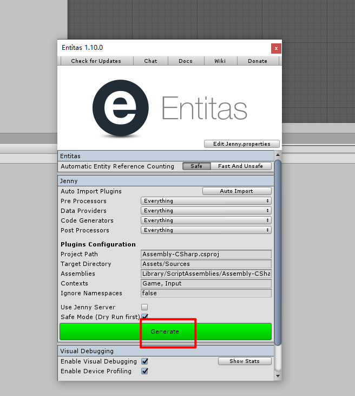Click the Jenny section header
Image resolution: width=355 pixels, height=396 pixels.
point(166,181)
